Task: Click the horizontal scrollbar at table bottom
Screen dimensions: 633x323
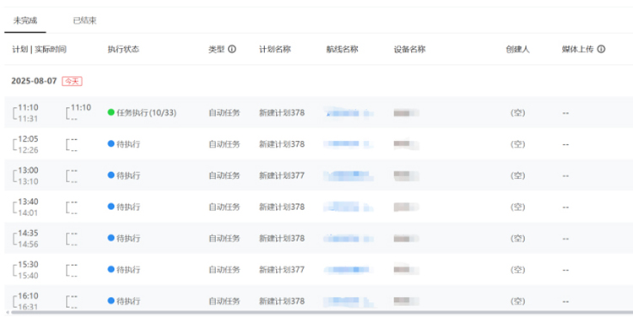Action: coord(319,312)
